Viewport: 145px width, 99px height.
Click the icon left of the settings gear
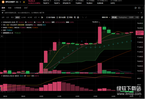[75, 17]
